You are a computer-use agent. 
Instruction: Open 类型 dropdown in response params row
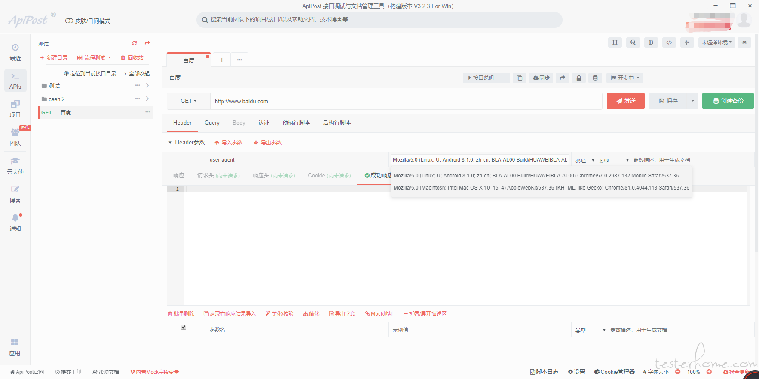click(x=591, y=330)
